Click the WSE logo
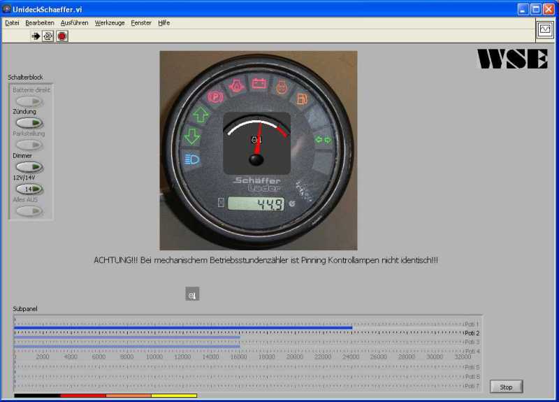Viewport: 559px width, 402px height. pos(512,59)
